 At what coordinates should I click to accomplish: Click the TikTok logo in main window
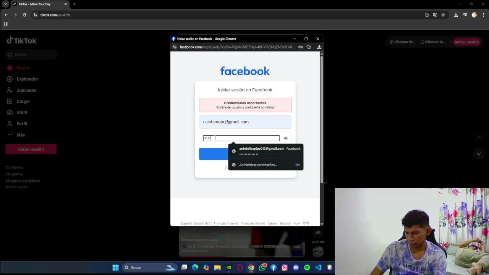tap(21, 40)
